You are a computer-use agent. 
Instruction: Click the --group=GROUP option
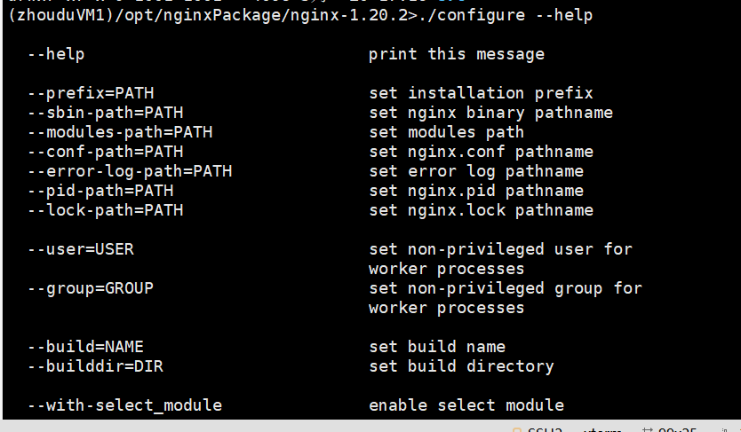click(91, 288)
